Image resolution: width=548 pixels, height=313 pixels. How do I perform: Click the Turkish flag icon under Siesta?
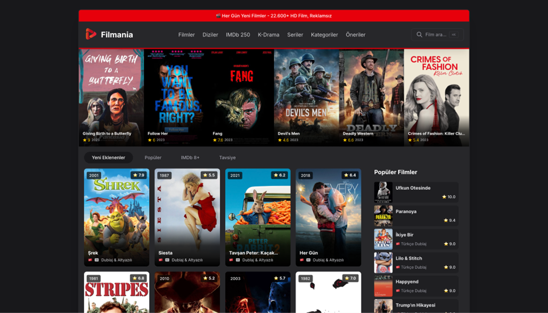coord(161,260)
